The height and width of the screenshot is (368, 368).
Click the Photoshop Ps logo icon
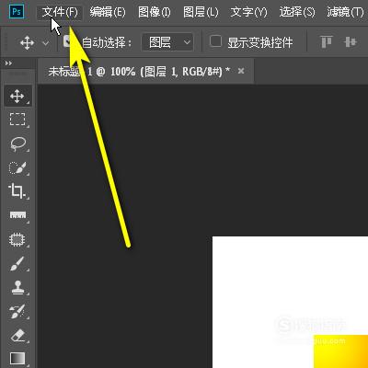click(x=17, y=12)
